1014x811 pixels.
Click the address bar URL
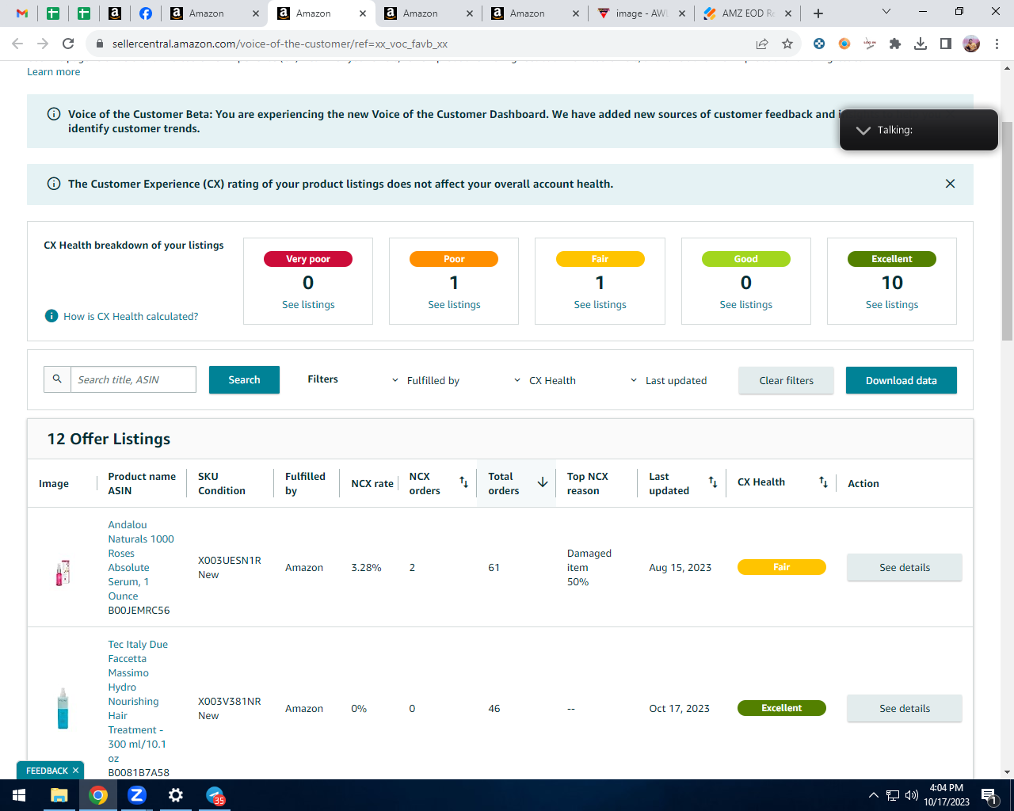click(280, 44)
